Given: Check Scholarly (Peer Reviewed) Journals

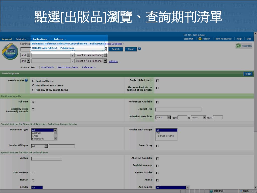Looking at the screenshot, I should coord(33,110).
